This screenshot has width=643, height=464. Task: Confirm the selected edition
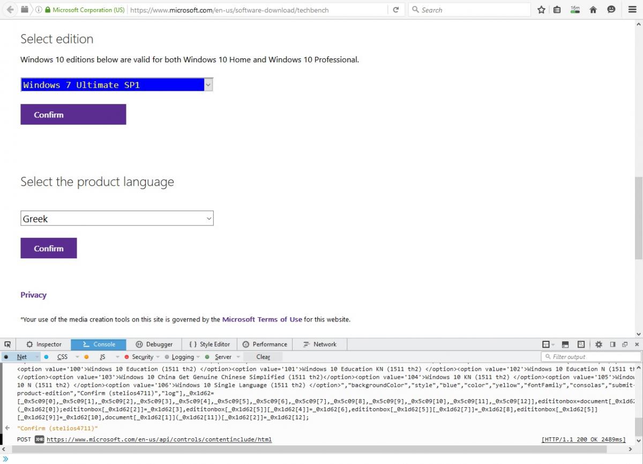(73, 115)
